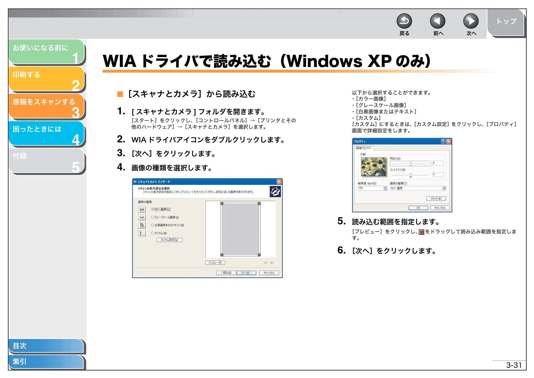Click the 詳細プロパティ tab in properties dialog
Image resolution: width=534 pixels, height=378 pixels.
click(364, 148)
